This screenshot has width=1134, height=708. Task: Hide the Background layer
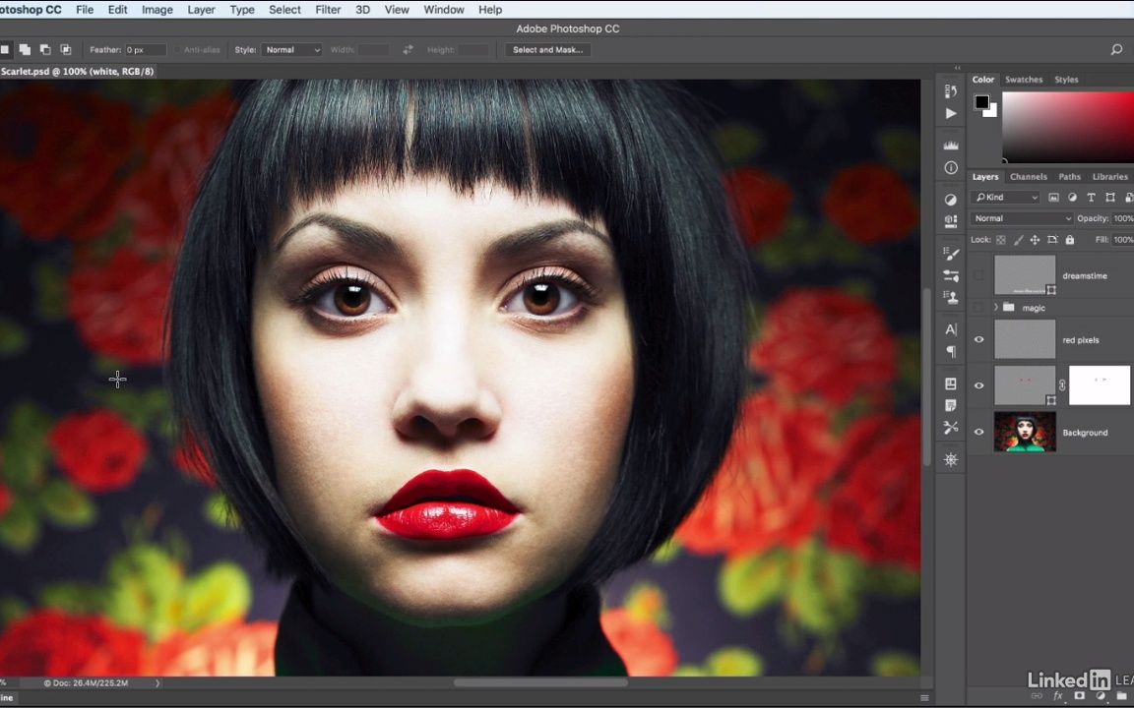click(x=978, y=433)
